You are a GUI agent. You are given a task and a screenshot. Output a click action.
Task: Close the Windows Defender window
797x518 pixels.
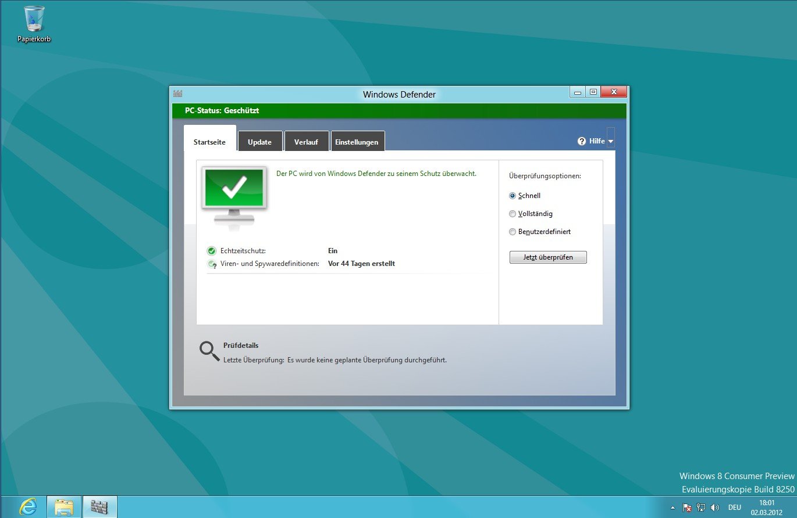point(614,92)
